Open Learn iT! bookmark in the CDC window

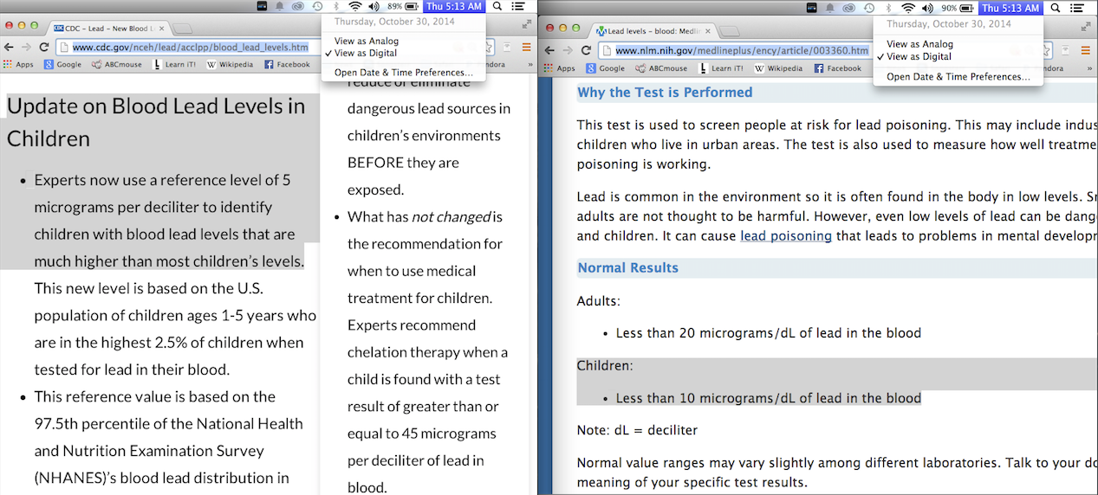pyautogui.click(x=174, y=64)
